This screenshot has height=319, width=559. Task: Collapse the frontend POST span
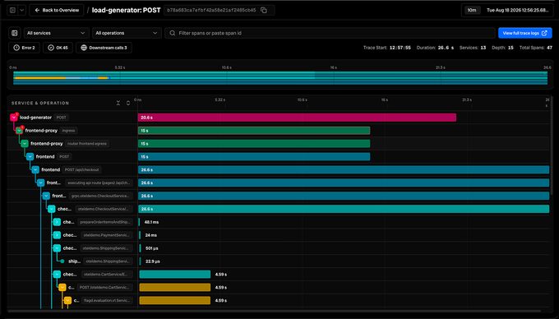(x=30, y=156)
